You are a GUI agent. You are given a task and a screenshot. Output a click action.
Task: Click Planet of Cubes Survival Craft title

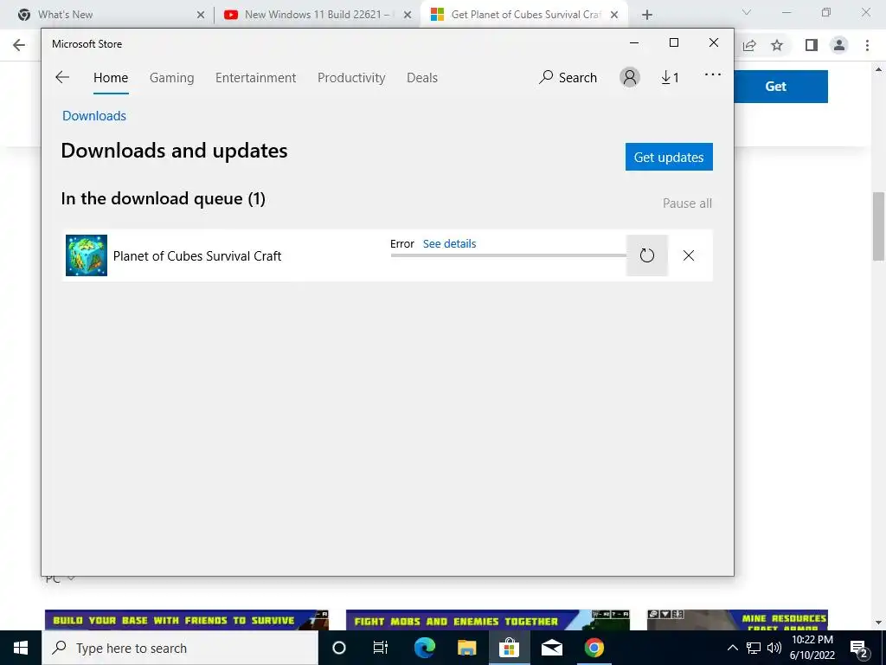pos(197,256)
